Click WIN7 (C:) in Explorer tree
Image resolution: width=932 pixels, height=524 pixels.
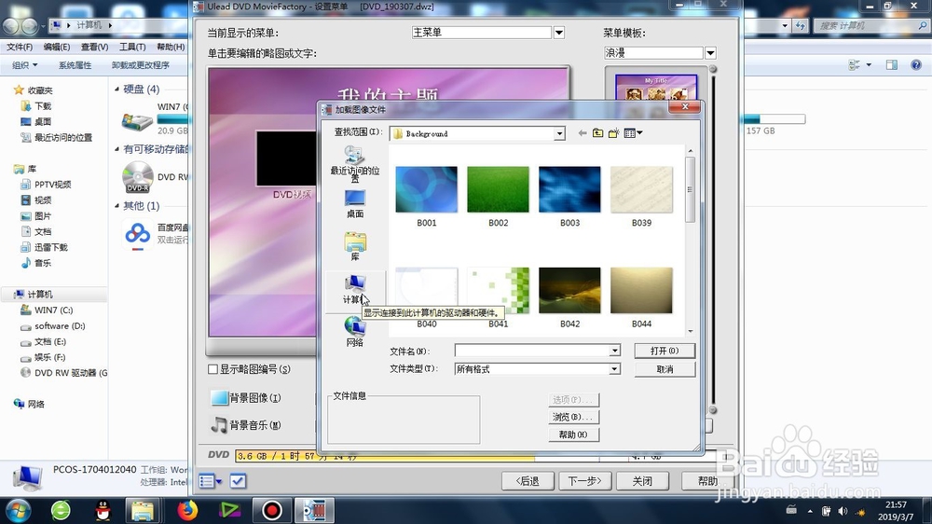tap(53, 310)
